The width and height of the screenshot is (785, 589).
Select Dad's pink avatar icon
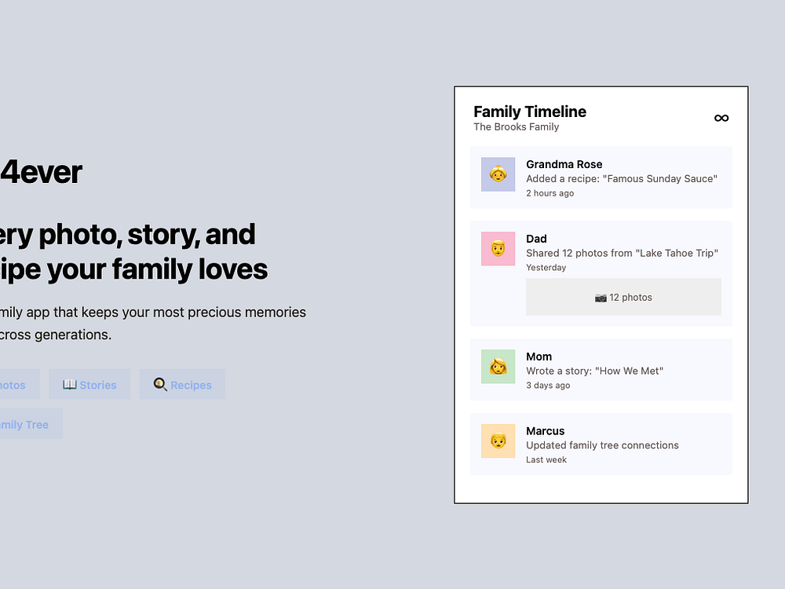point(498,248)
